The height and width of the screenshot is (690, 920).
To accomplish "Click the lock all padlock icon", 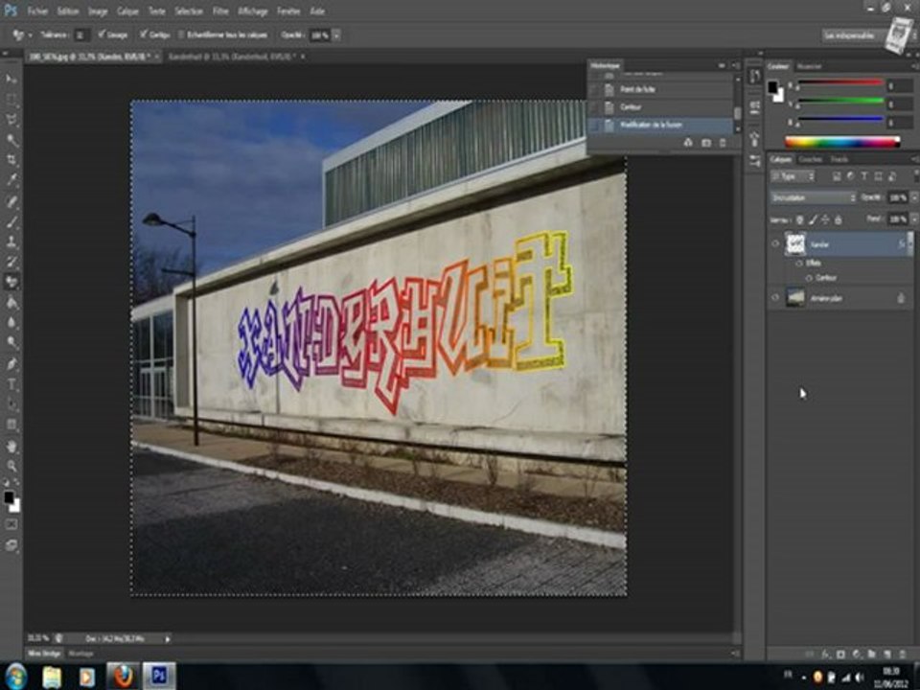I will (x=839, y=219).
